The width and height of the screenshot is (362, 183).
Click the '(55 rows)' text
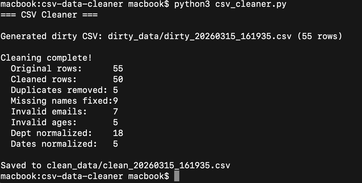point(320,36)
